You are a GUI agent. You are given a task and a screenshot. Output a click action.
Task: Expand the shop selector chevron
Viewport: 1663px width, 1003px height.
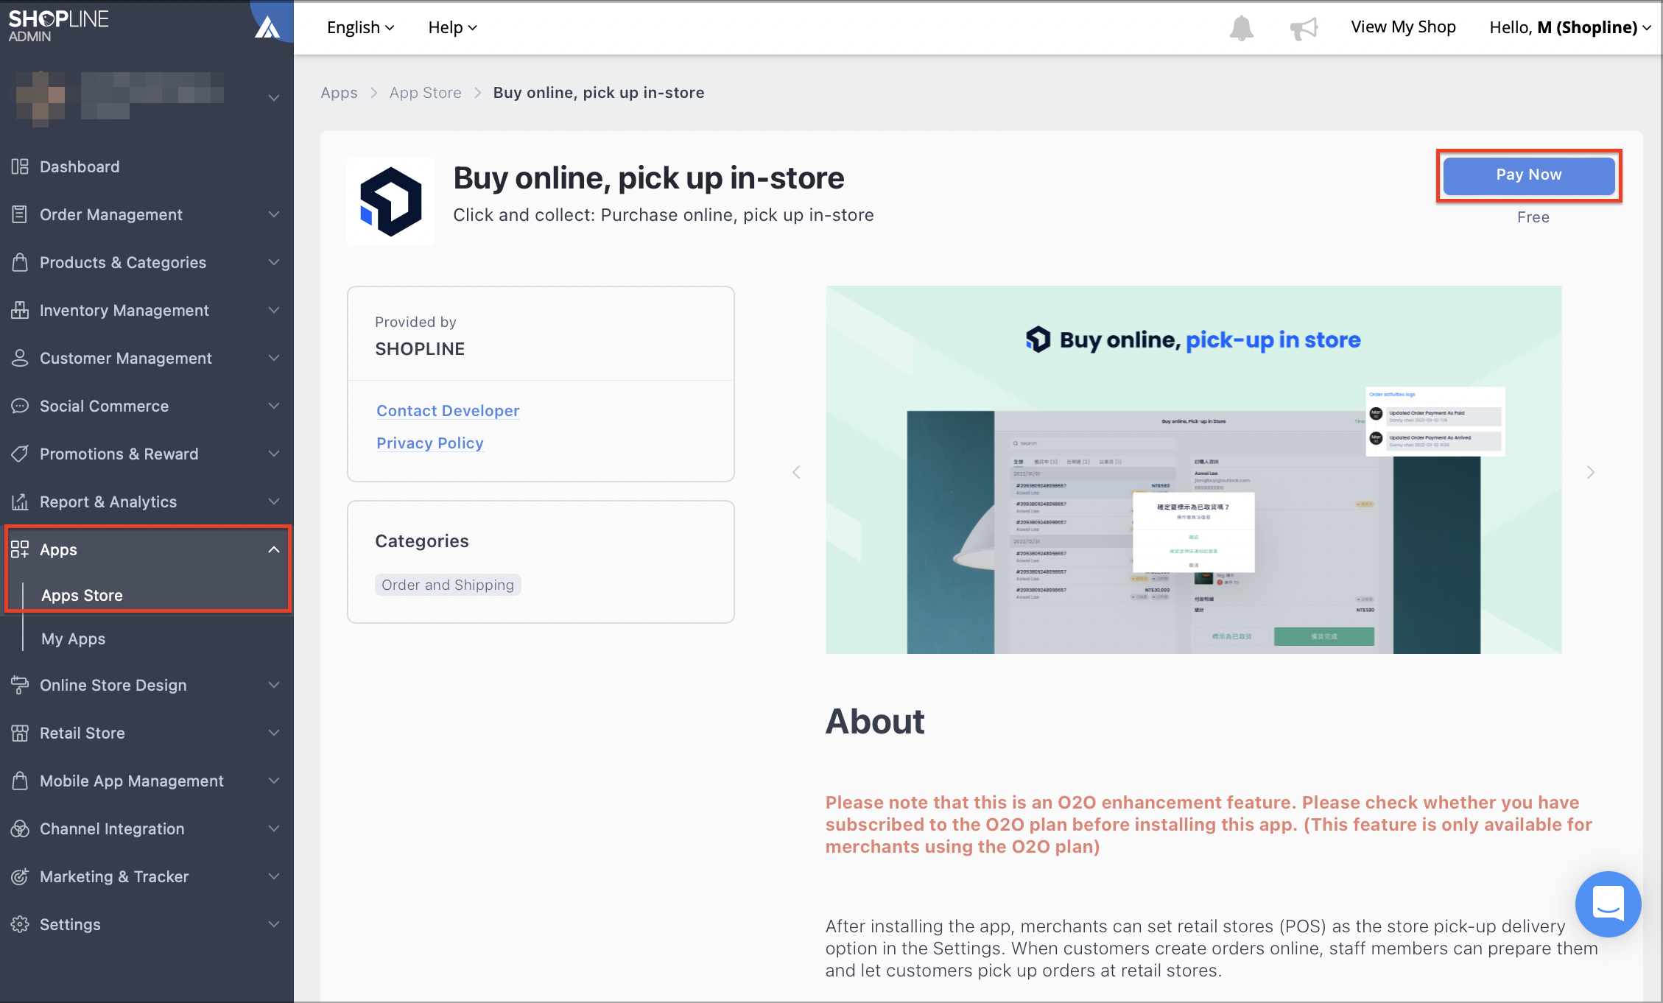point(274,97)
